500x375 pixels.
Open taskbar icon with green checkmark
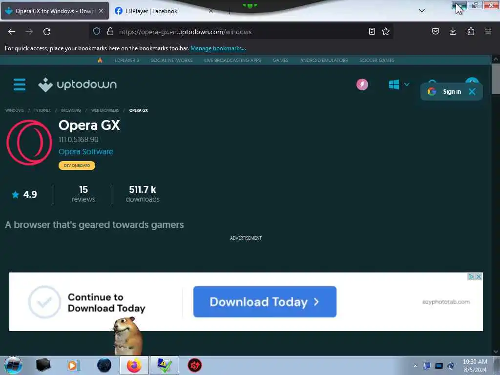pyautogui.click(x=165, y=365)
